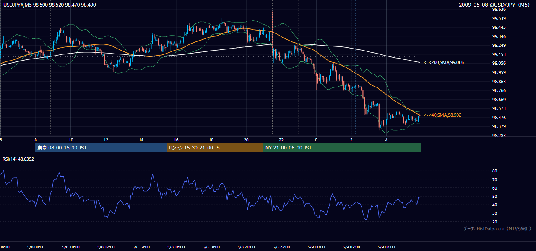
Task: Click RSI axis level 60
Action: 494,188
